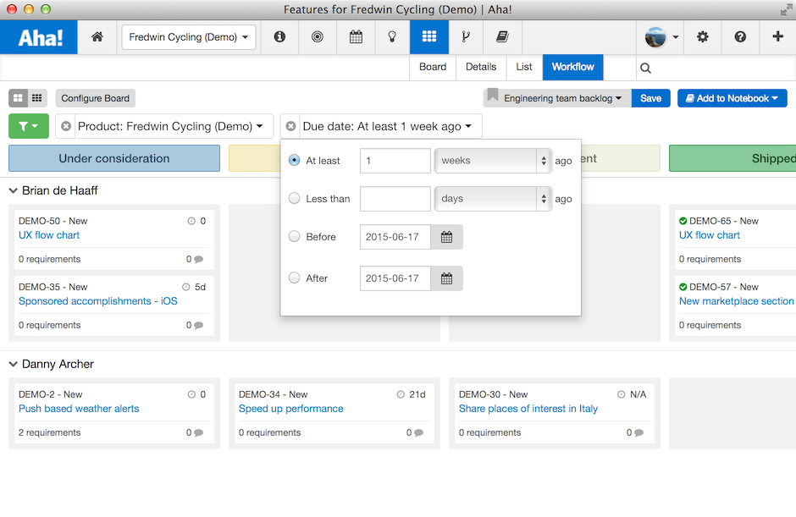Select the Less than radio option

(294, 198)
